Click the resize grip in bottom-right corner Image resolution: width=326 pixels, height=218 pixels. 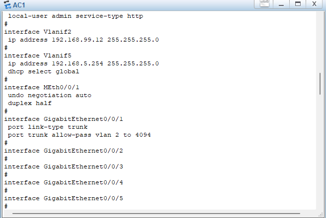click(323, 215)
